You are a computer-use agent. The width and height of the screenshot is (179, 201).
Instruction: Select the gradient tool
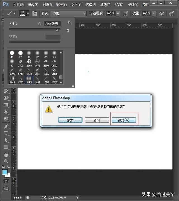point(6,105)
